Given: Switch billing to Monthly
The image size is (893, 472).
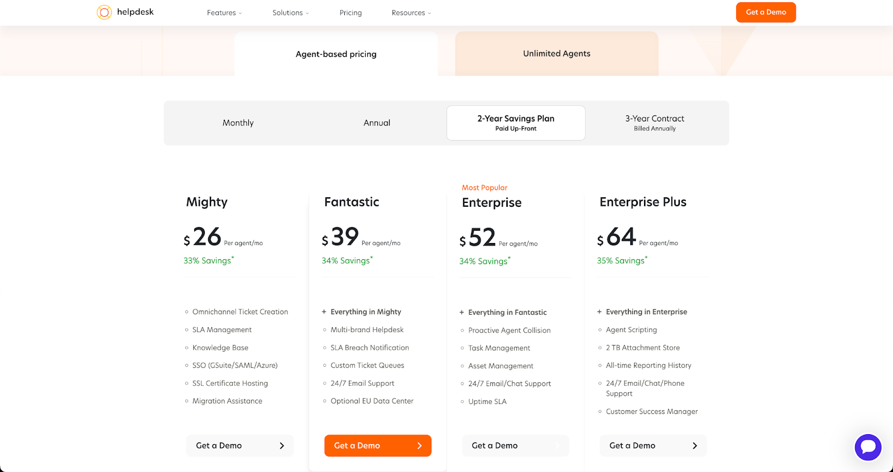Looking at the screenshot, I should (x=238, y=123).
